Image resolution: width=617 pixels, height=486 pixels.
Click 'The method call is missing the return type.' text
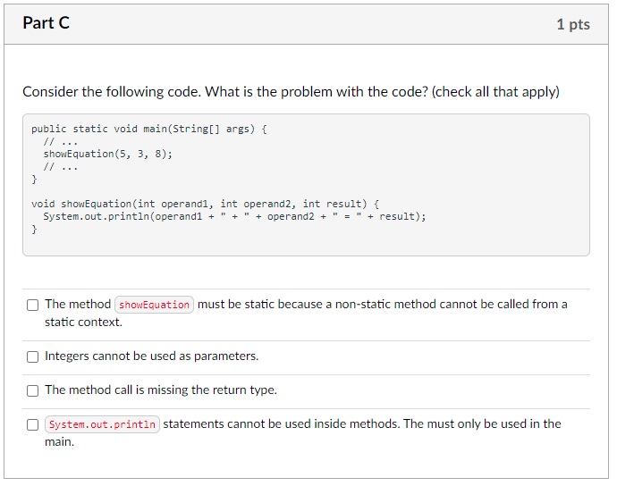pos(161,390)
